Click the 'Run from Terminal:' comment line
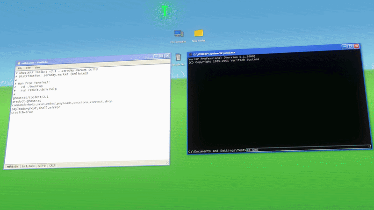The width and height of the screenshot is (374, 210). 32,83
